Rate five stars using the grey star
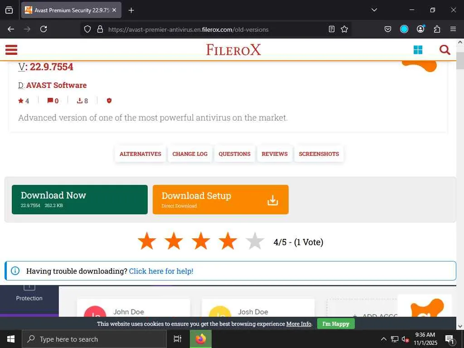Screen dimensions: 464x348 [255, 241]
